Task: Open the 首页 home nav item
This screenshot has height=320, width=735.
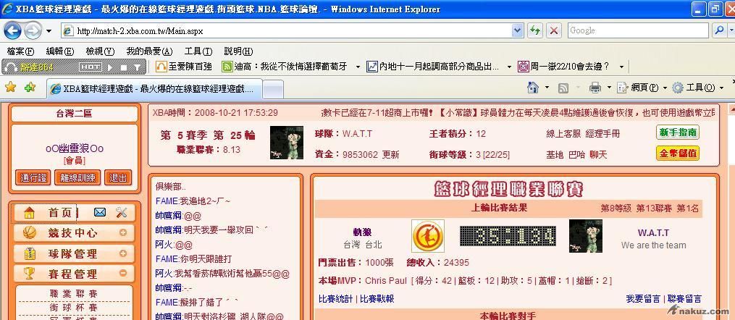Action: (x=61, y=213)
